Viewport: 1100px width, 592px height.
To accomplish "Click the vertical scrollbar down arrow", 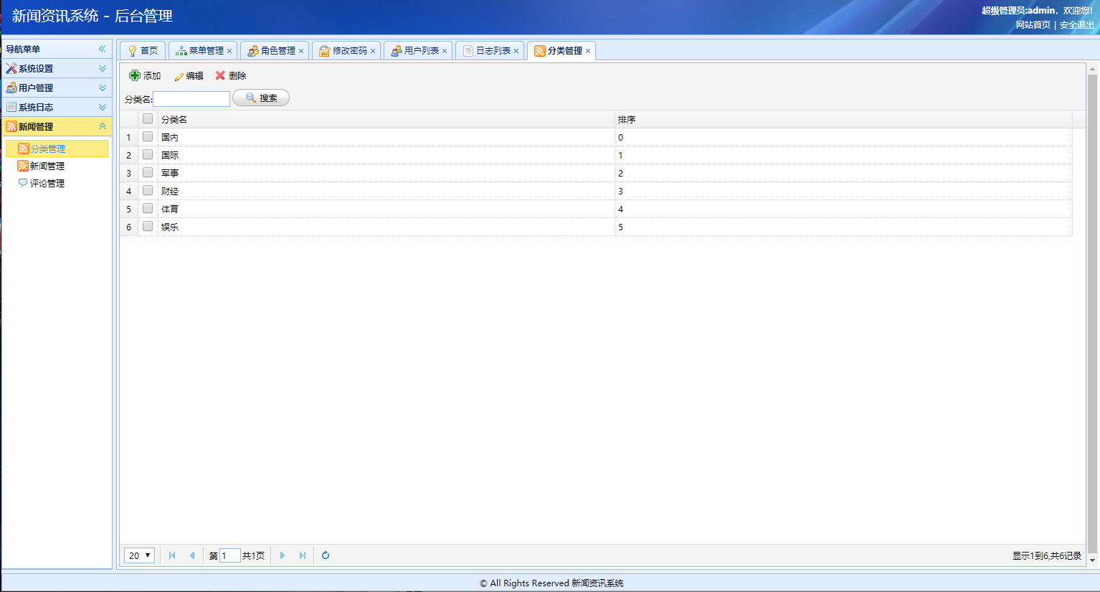I will pyautogui.click(x=1093, y=560).
